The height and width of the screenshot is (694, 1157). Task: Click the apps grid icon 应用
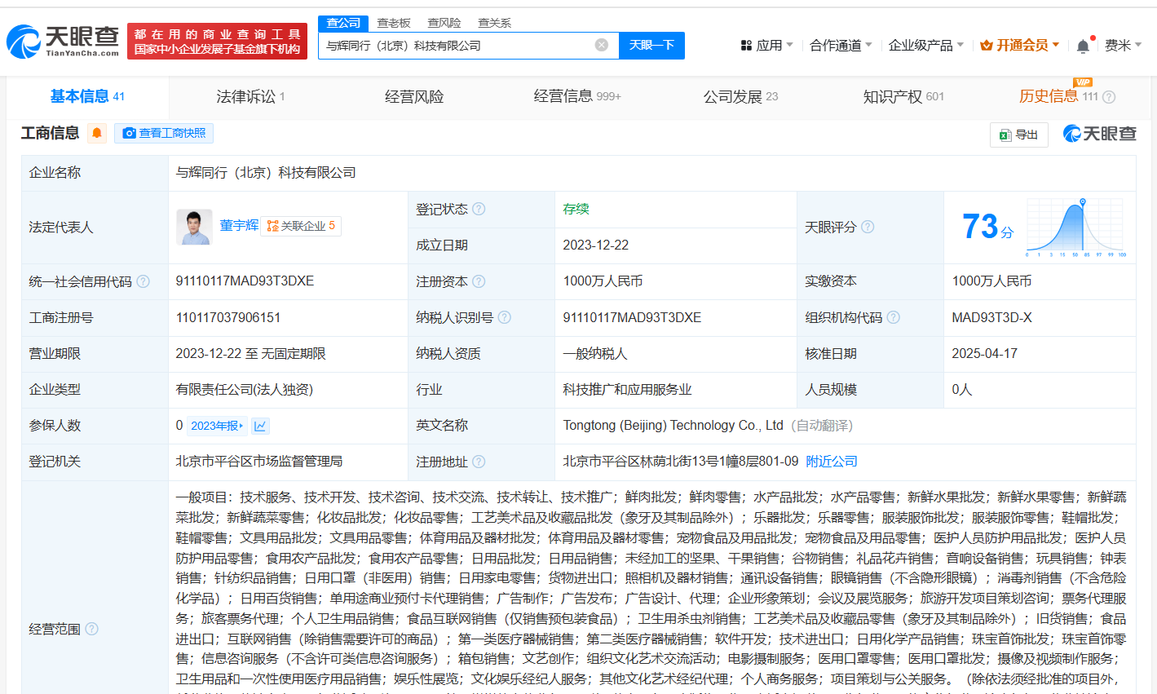[746, 46]
